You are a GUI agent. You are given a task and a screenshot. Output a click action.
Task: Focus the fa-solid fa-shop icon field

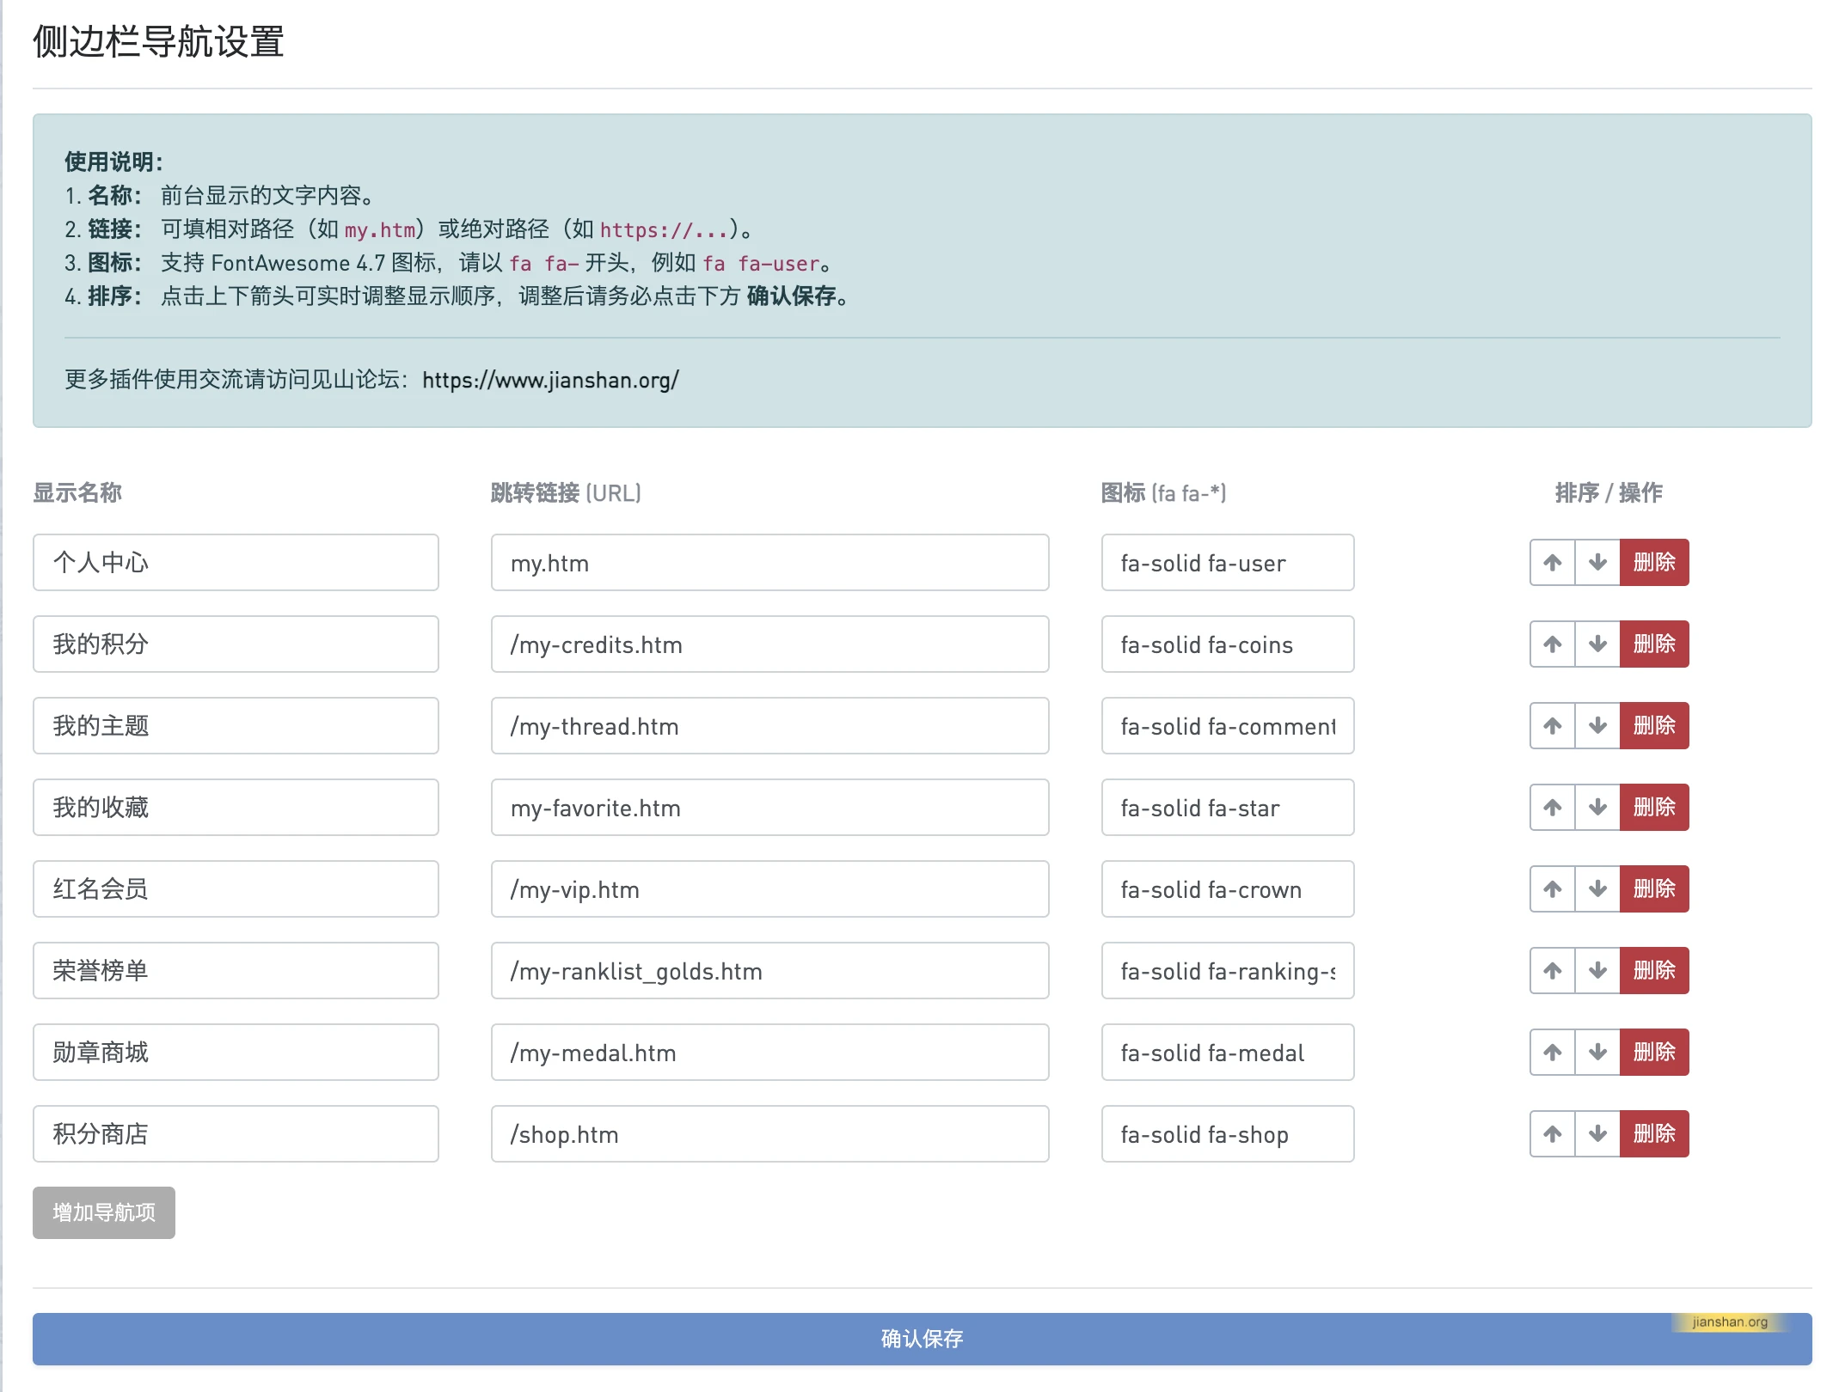tap(1228, 1134)
